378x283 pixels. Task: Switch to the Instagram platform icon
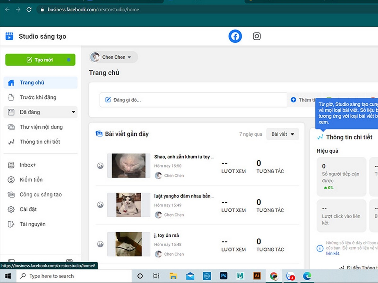[257, 36]
